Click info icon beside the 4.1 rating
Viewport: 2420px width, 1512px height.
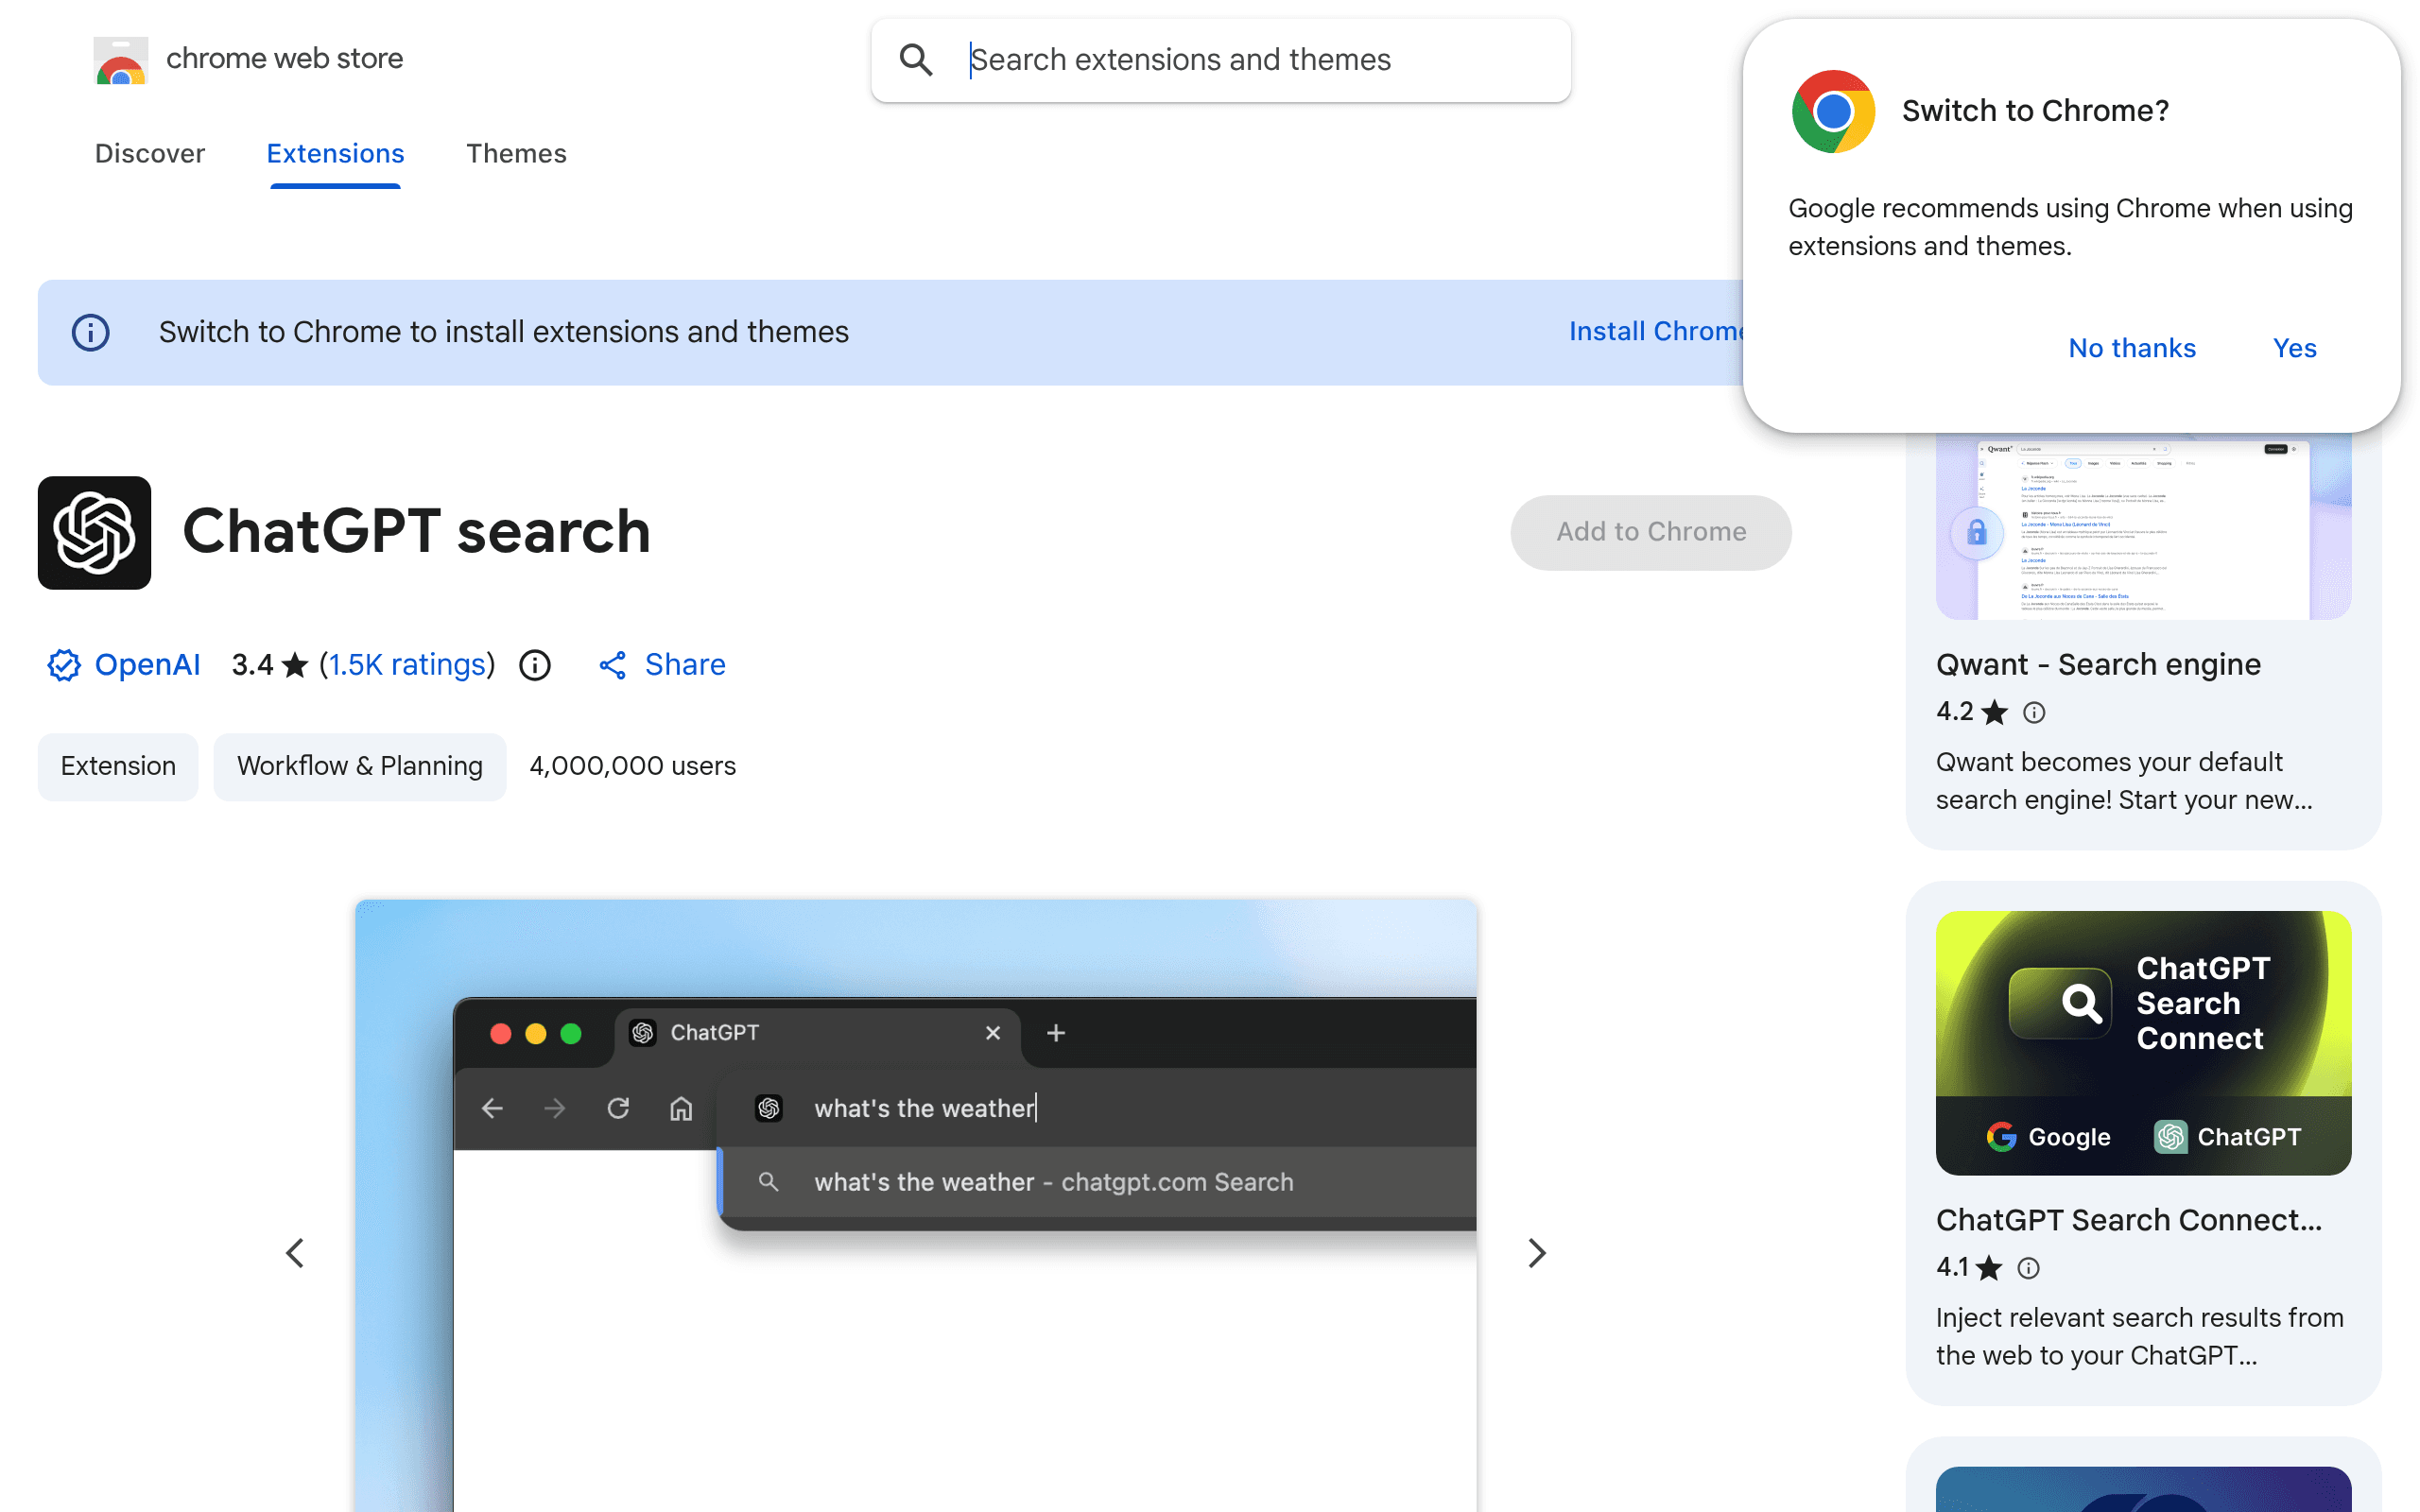[x=2028, y=1268]
